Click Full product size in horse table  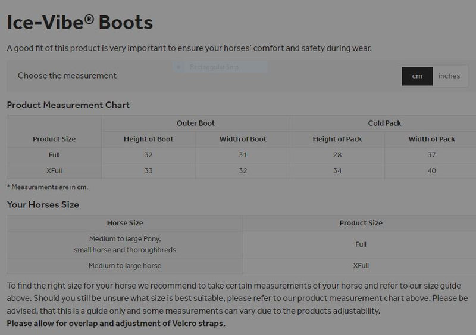pos(361,244)
